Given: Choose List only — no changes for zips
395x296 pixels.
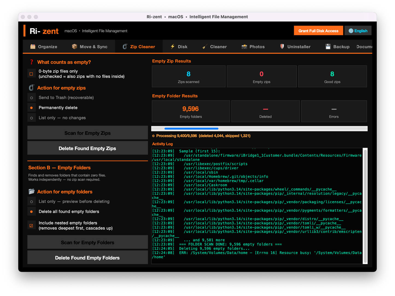Looking at the screenshot, I should coord(31,118).
